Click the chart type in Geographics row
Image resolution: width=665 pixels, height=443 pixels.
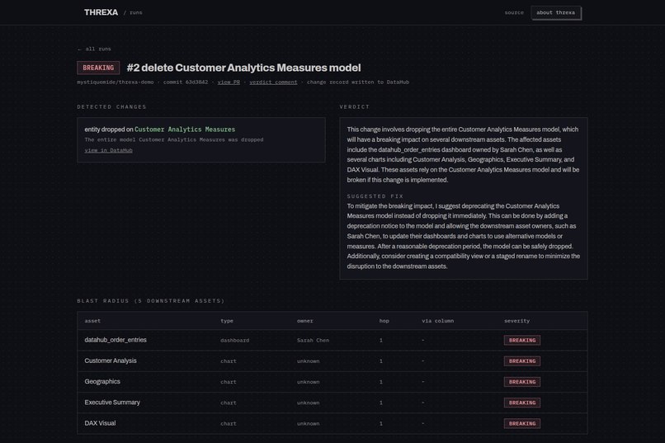pyautogui.click(x=229, y=382)
